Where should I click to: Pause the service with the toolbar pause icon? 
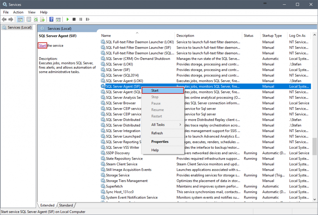(x=81, y=19)
